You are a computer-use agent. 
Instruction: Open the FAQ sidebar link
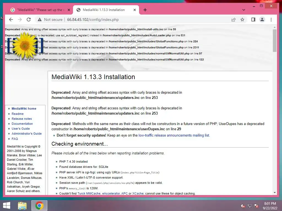(x=15, y=139)
